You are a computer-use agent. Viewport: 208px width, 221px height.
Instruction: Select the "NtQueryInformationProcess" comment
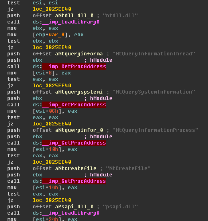tap(155, 130)
